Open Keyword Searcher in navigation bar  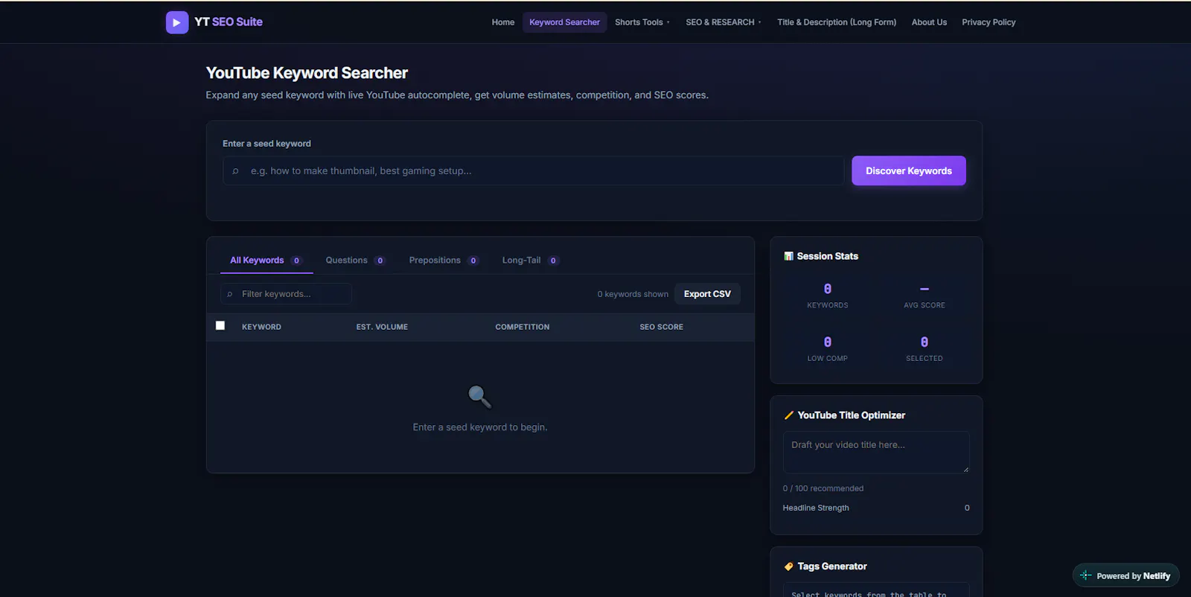(x=564, y=22)
